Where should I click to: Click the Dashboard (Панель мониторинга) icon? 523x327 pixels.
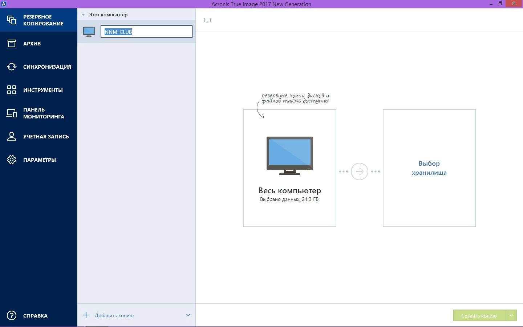pos(12,113)
